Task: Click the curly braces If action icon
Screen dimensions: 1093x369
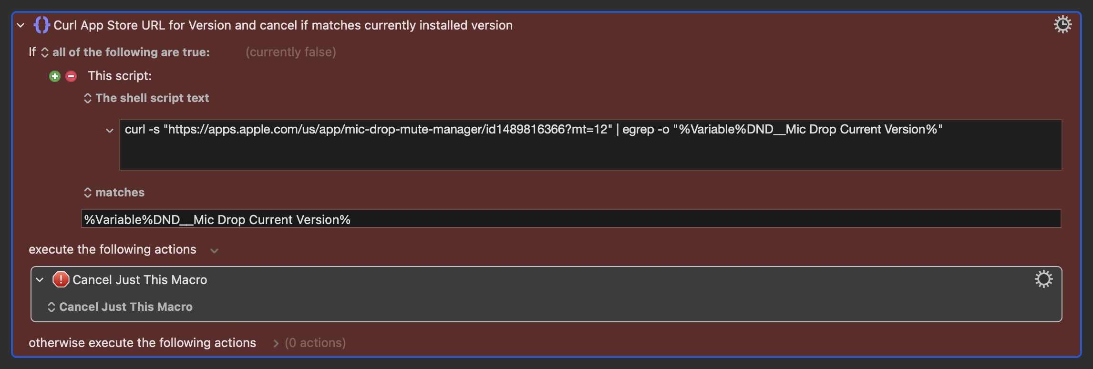Action: pos(41,25)
